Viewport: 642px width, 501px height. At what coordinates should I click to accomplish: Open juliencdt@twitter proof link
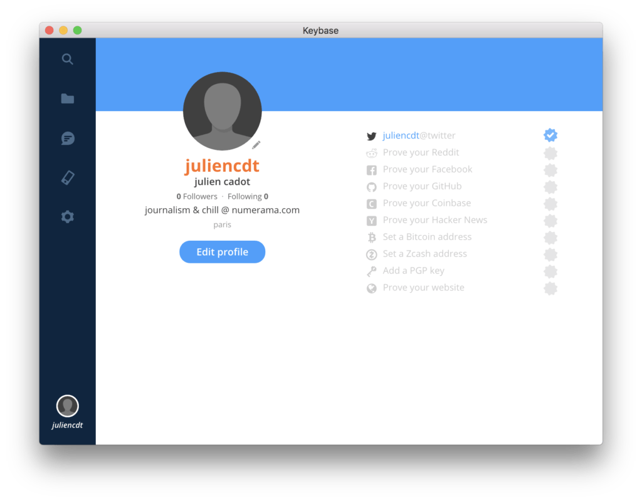coord(419,135)
